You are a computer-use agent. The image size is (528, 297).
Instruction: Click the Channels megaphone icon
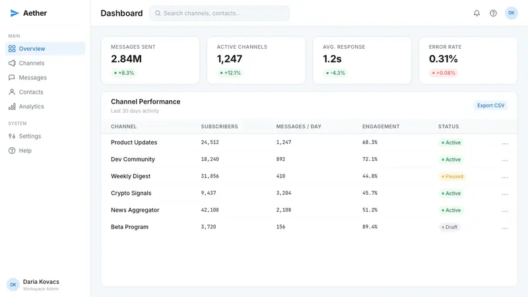pyautogui.click(x=12, y=63)
